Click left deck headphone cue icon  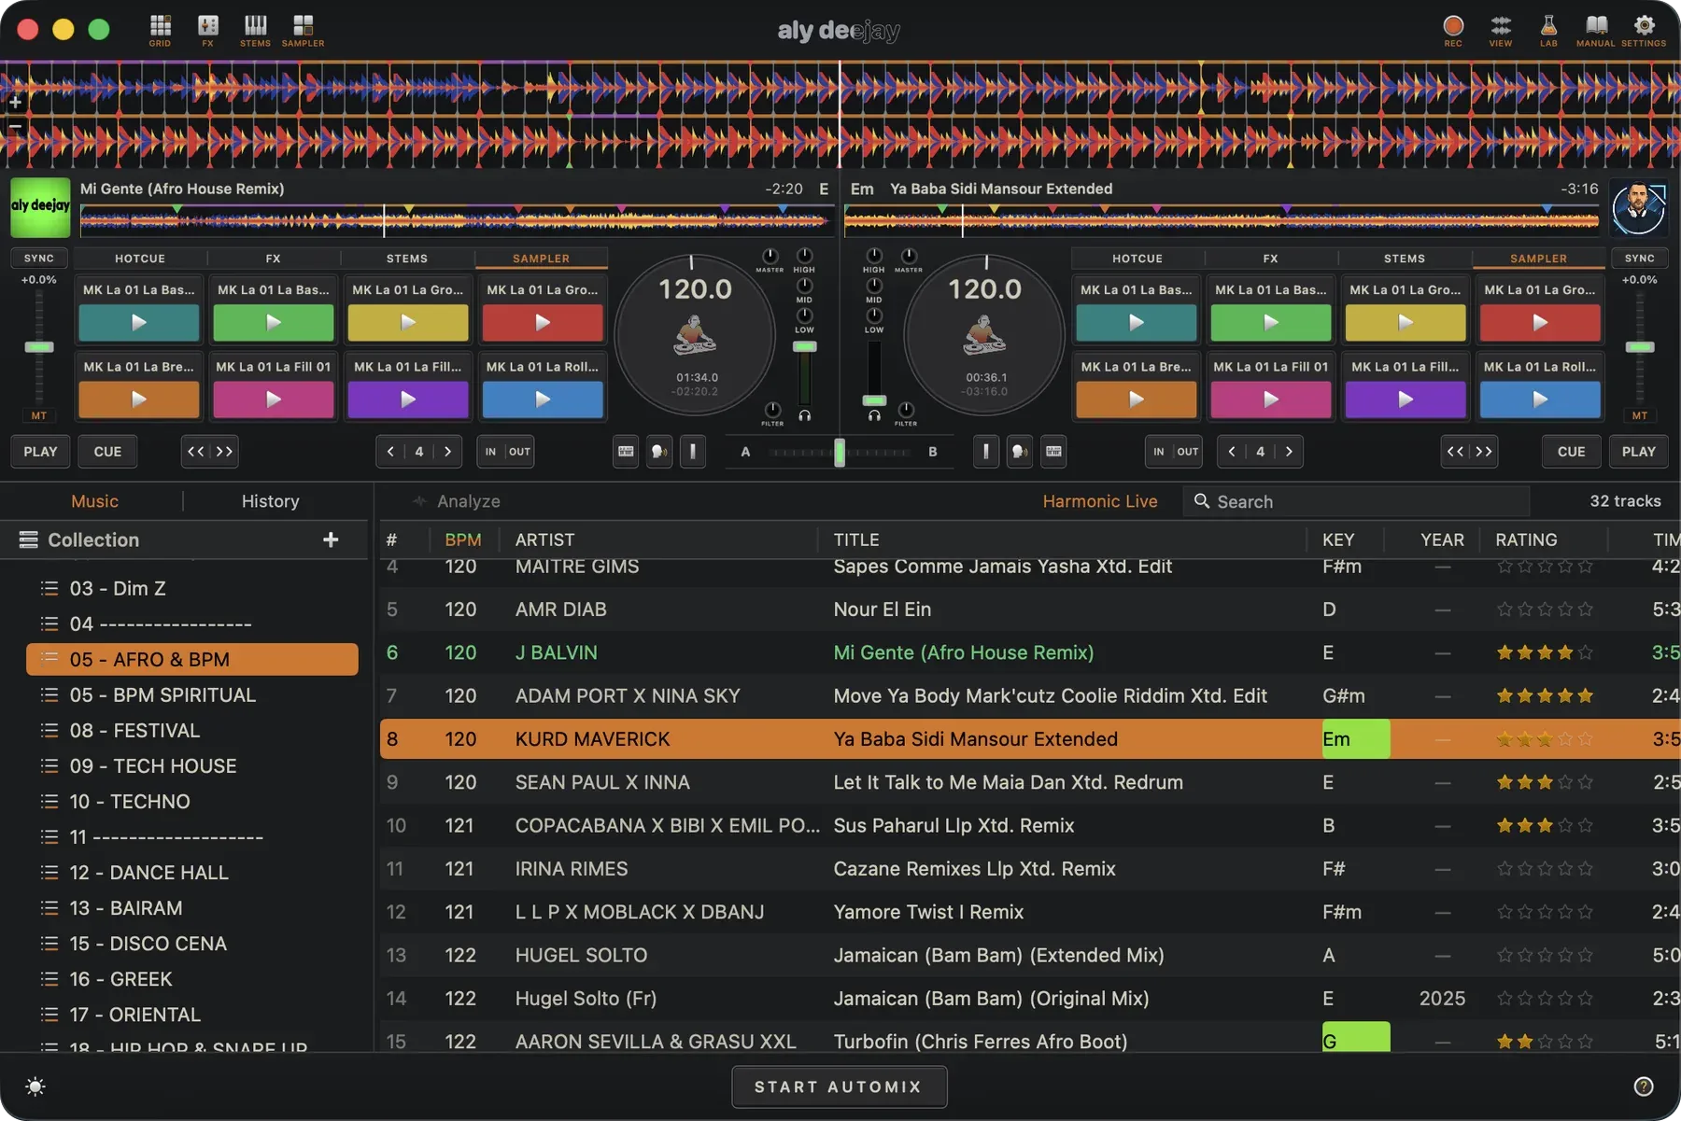point(805,415)
